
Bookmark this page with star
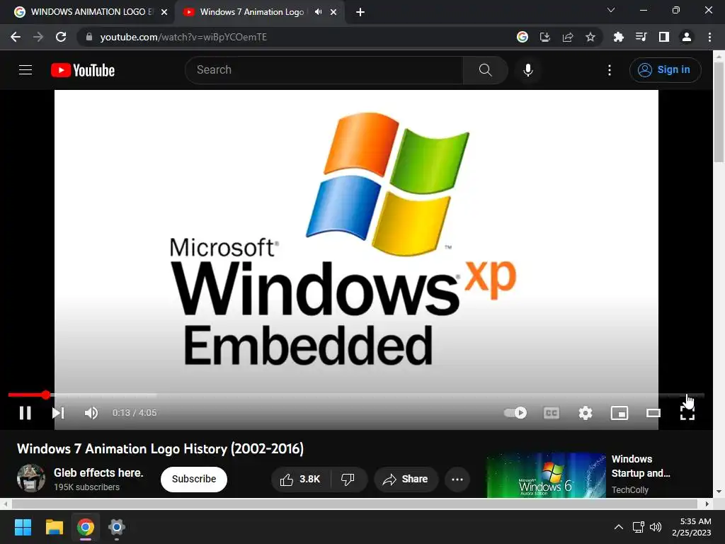[590, 37]
